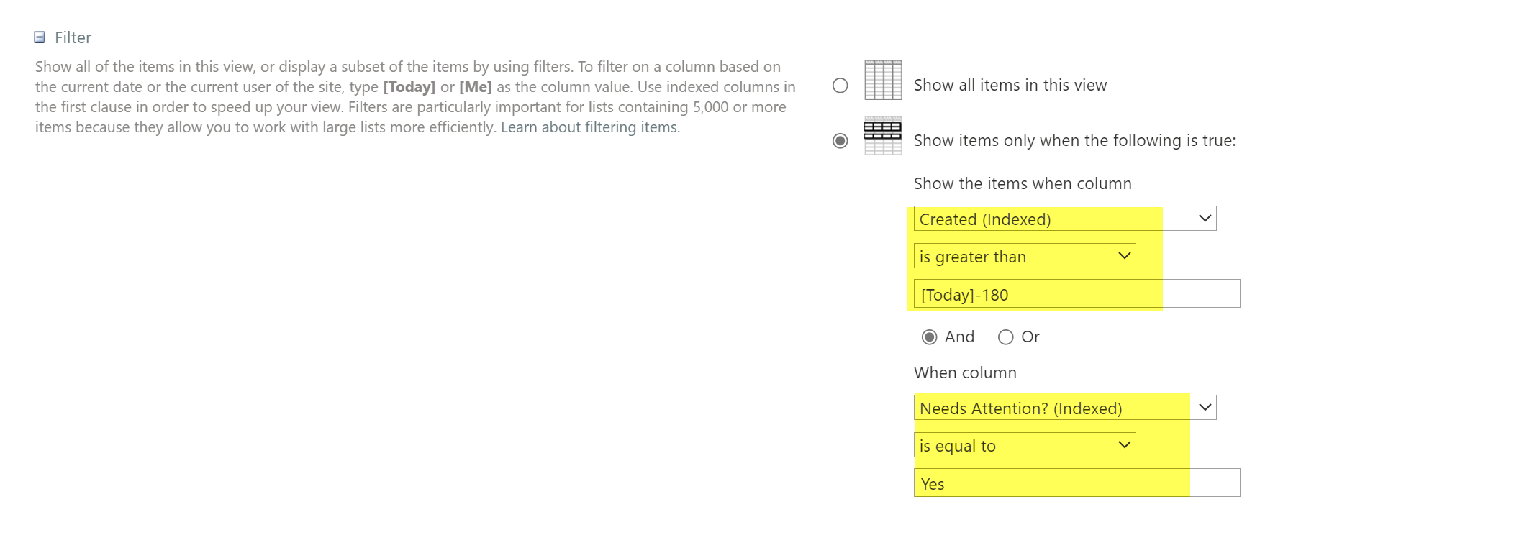
Task: Open the "is greater than" operator dropdown
Action: [x=1025, y=256]
